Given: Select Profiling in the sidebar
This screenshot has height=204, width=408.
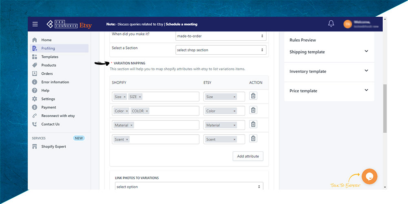Looking at the screenshot, I should [x=48, y=49].
